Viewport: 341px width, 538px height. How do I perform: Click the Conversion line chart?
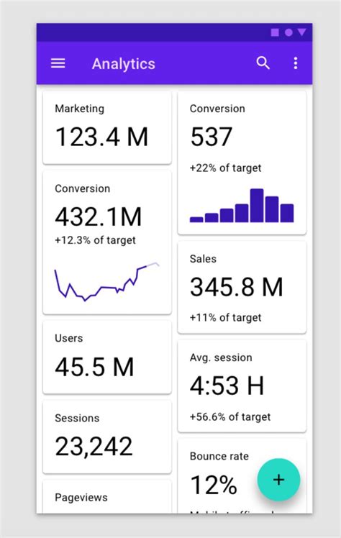pyautogui.click(x=106, y=281)
